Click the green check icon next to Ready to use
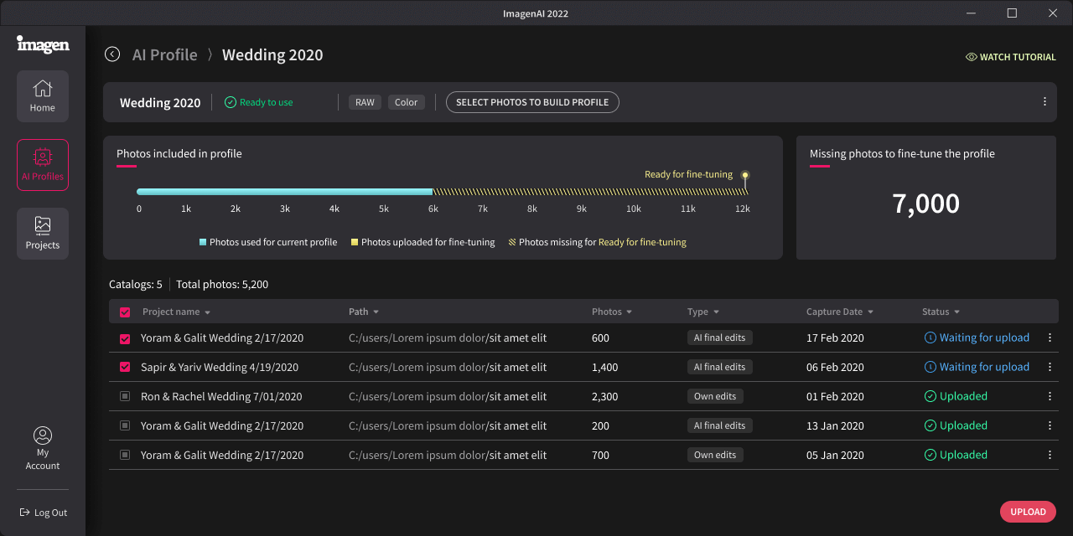1073x536 pixels. [231, 102]
